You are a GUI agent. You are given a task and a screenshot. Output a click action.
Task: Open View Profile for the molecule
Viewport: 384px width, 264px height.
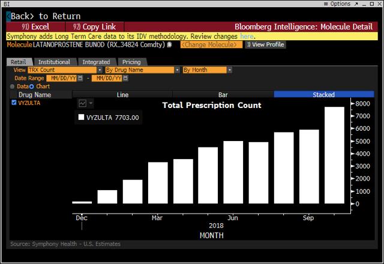click(x=265, y=44)
